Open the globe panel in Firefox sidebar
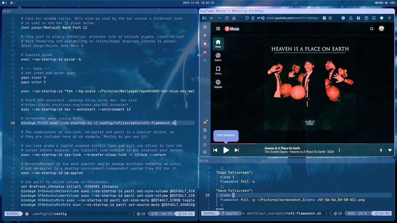The image size is (397, 223). (205, 27)
